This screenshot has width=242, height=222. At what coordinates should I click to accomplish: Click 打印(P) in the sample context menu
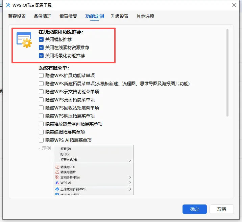click(x=66, y=154)
